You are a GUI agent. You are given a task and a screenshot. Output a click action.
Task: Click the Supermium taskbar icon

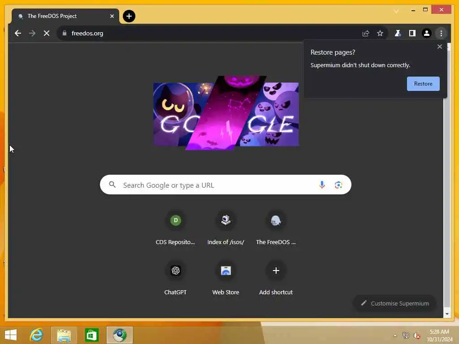[119, 335]
